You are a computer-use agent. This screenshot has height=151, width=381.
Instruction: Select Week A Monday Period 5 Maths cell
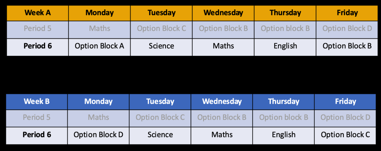click(x=99, y=29)
